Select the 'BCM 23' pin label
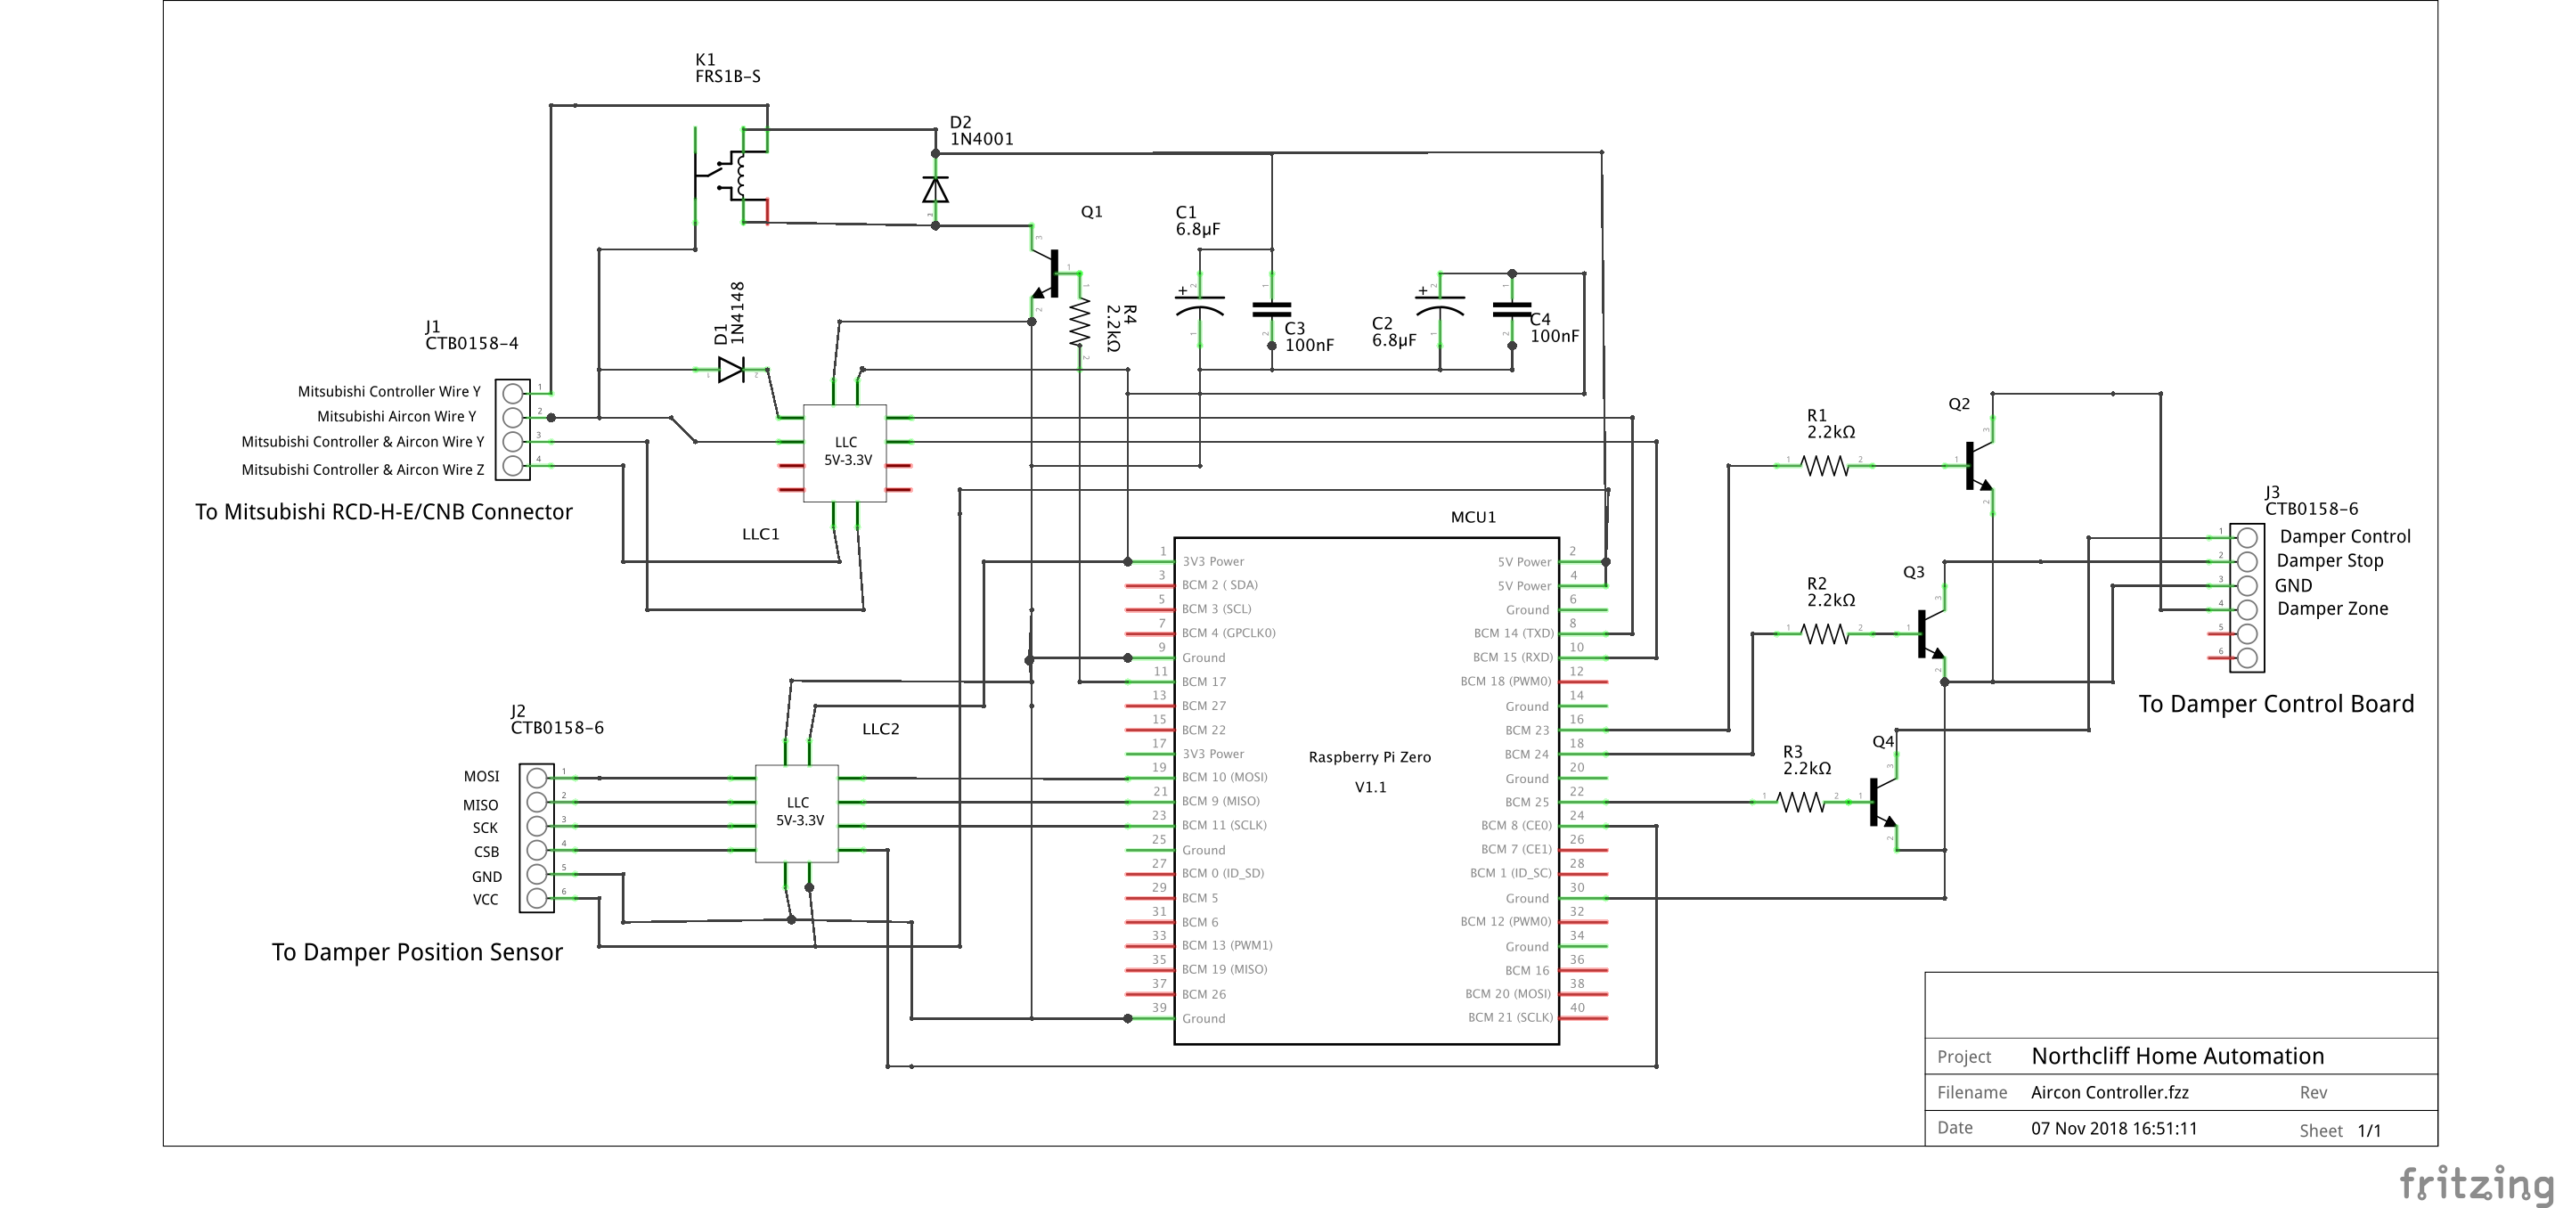The image size is (2555, 1208). (x=1526, y=730)
